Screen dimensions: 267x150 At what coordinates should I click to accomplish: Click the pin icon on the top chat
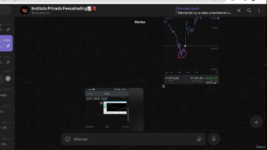pyautogui.click(x=8, y=30)
